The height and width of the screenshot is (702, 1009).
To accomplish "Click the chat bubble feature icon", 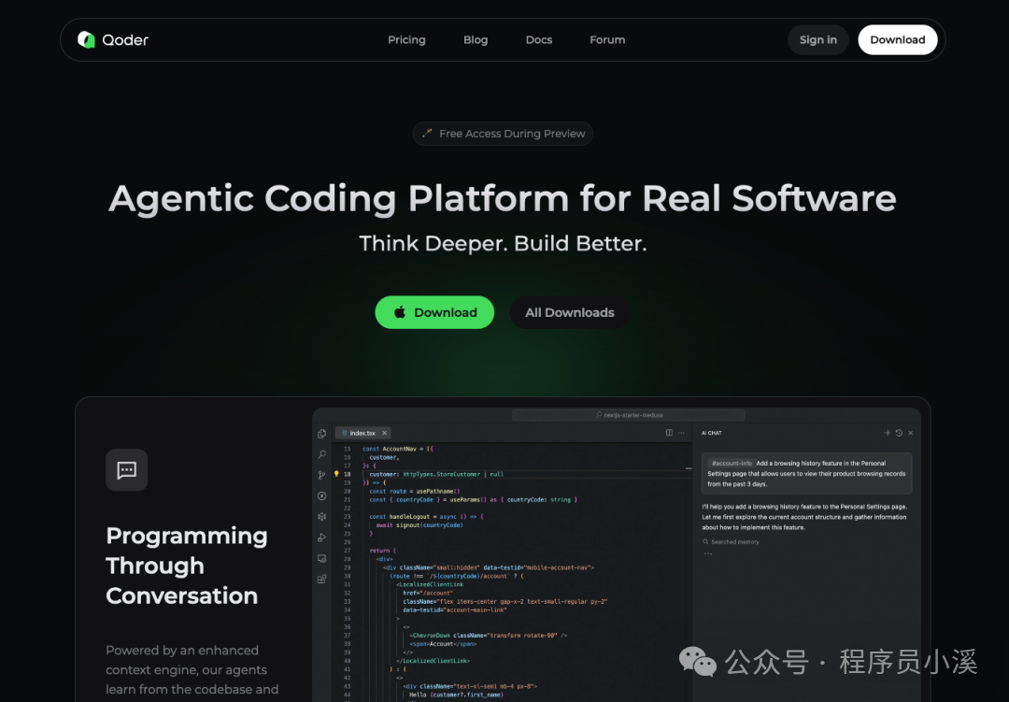I will pos(127,470).
